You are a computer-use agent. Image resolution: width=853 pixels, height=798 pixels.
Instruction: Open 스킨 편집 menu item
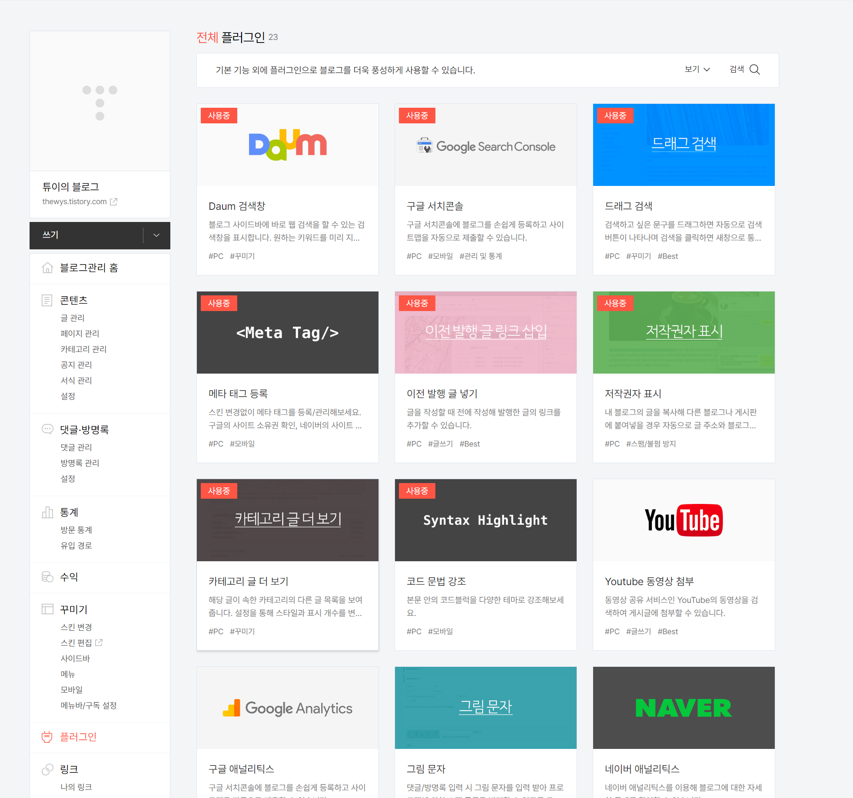[76, 643]
